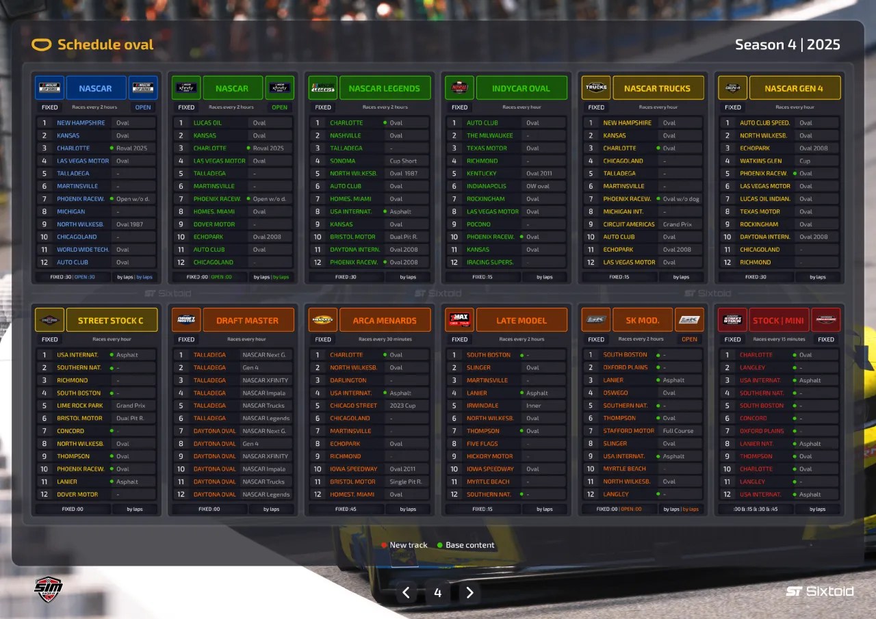Screen dimensions: 876x619
Task: Select FIXED tag in IndyCar Oval card
Action: tap(459, 107)
